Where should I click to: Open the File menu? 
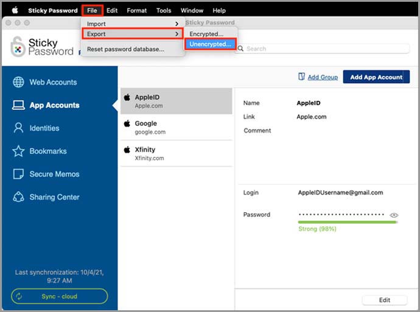92,10
